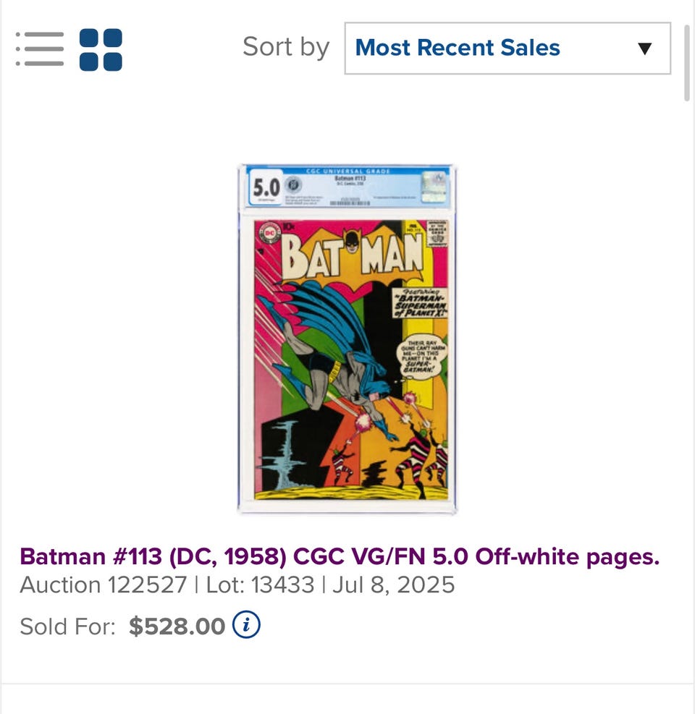Click the Auction 122527 text
The width and height of the screenshot is (695, 714).
pos(103,585)
